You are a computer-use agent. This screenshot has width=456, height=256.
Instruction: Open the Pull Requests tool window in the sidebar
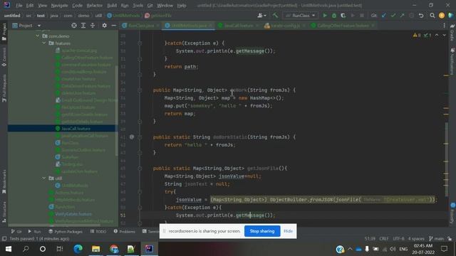click(x=4, y=88)
